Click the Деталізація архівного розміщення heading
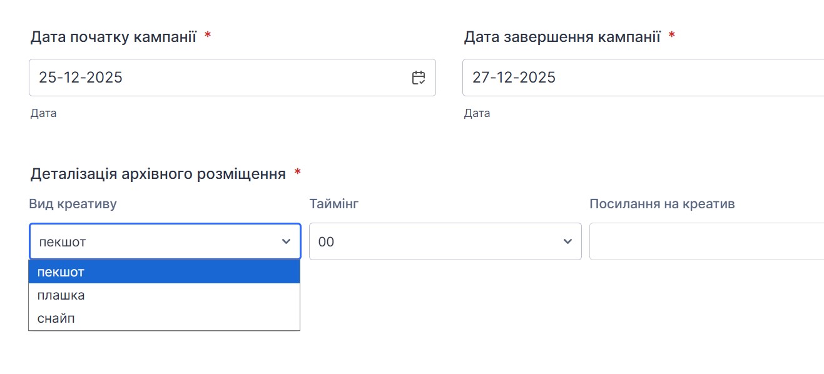 pyautogui.click(x=158, y=173)
